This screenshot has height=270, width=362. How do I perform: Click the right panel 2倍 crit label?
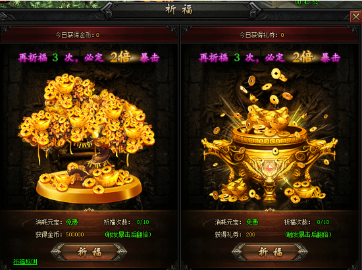tap(303, 57)
